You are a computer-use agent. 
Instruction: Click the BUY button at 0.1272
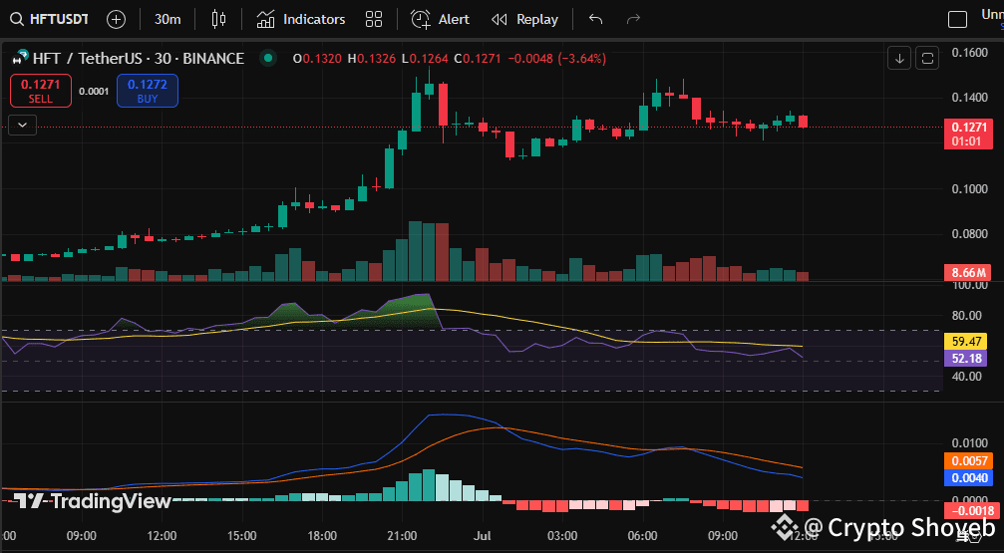tap(148, 91)
